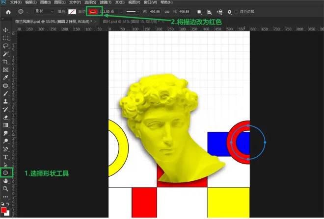Open the 窗口(W) menu
The width and height of the screenshot is (324, 219).
(150, 2)
